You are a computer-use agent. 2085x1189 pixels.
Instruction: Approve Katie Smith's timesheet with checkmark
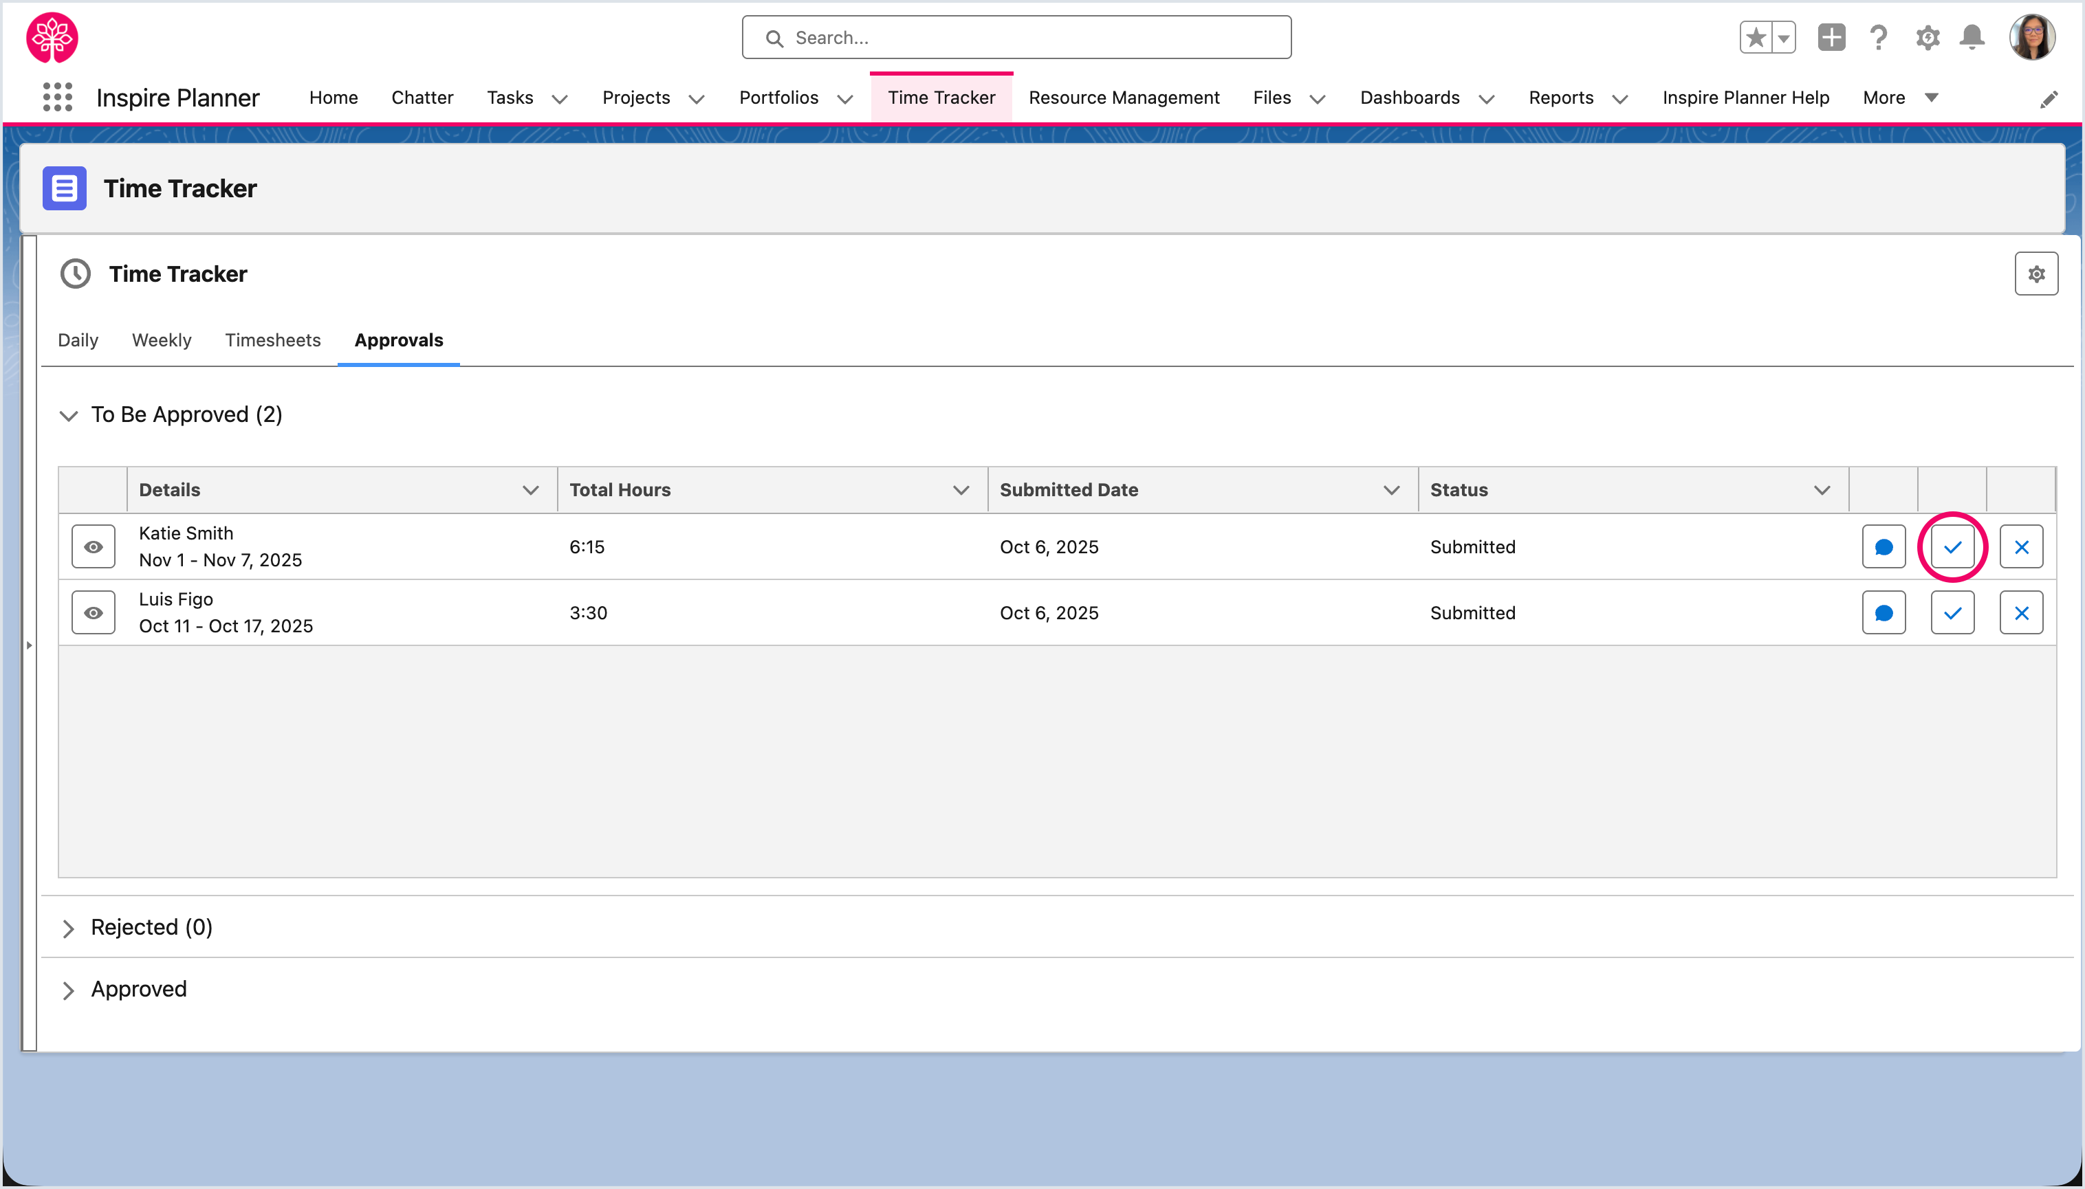point(1952,546)
